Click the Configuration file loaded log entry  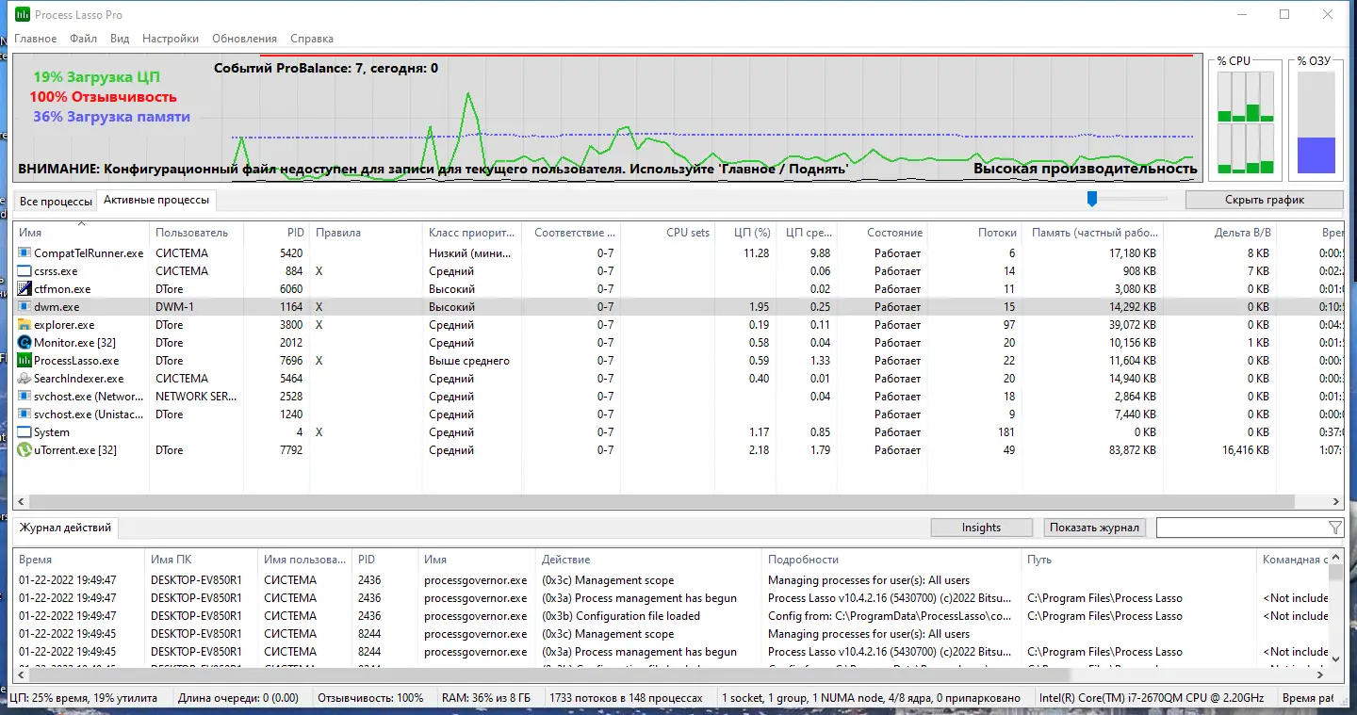[x=621, y=616]
